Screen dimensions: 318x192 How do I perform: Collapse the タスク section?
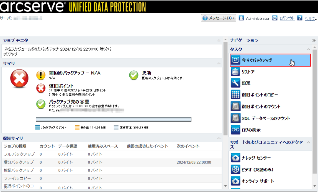pyautogui.click(x=309, y=49)
